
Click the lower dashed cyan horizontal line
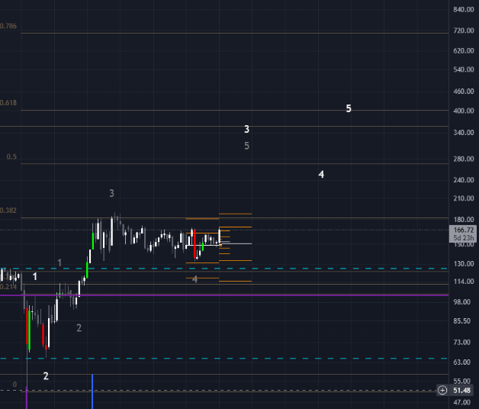coord(229,359)
